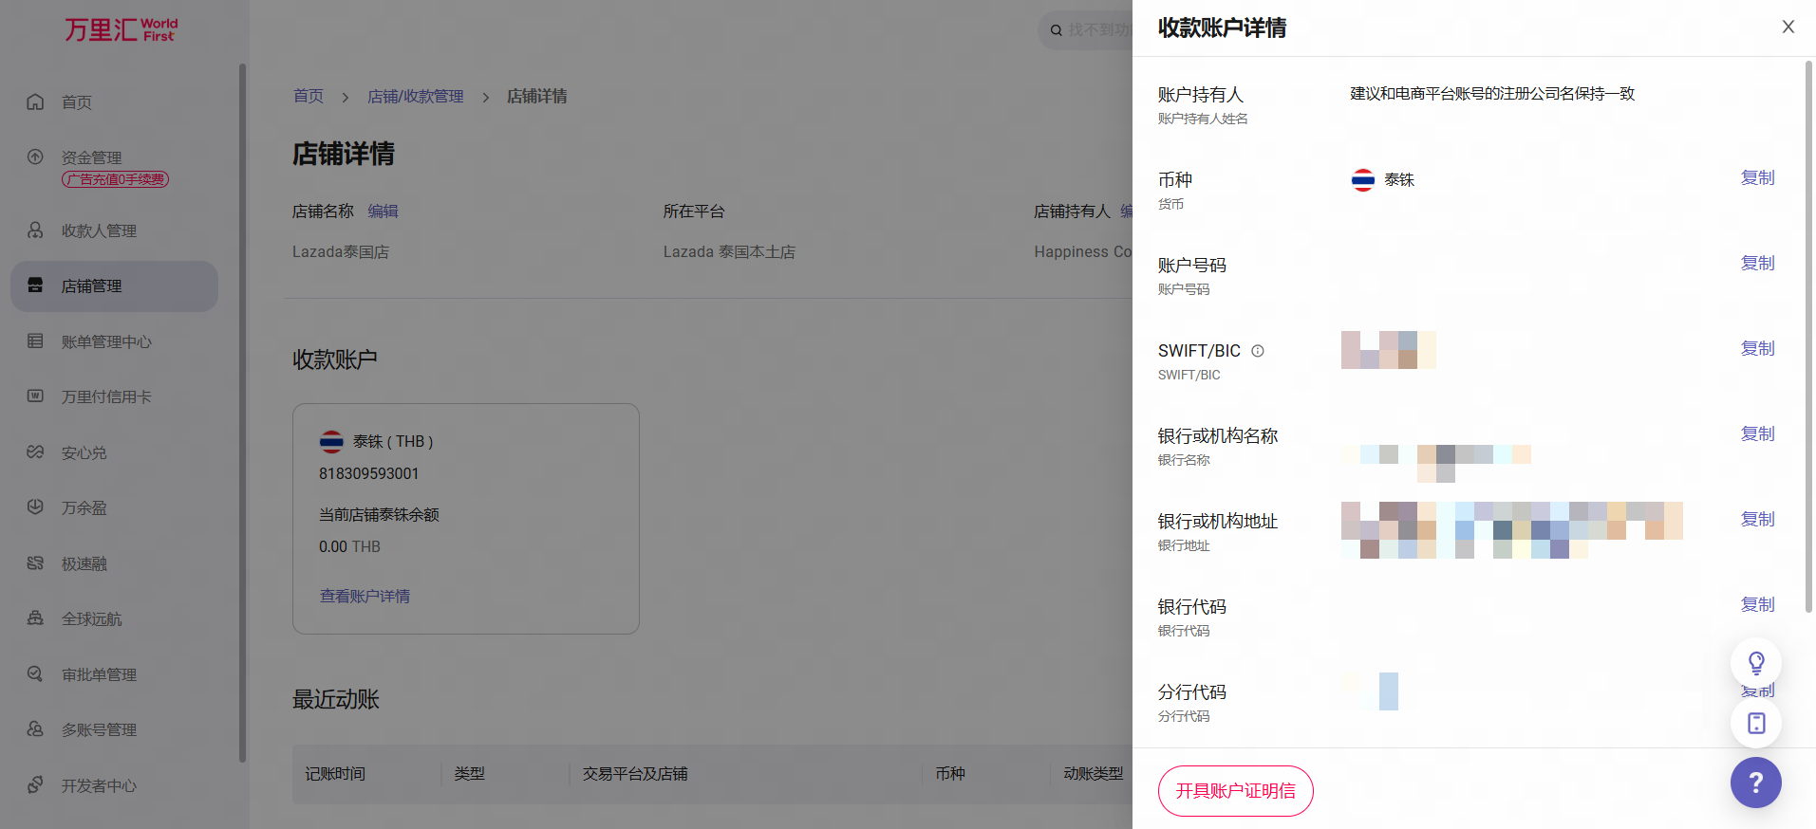Screen dimensions: 1816x829
Task: Copy the SWIFT/BIC code
Action: 1757,349
